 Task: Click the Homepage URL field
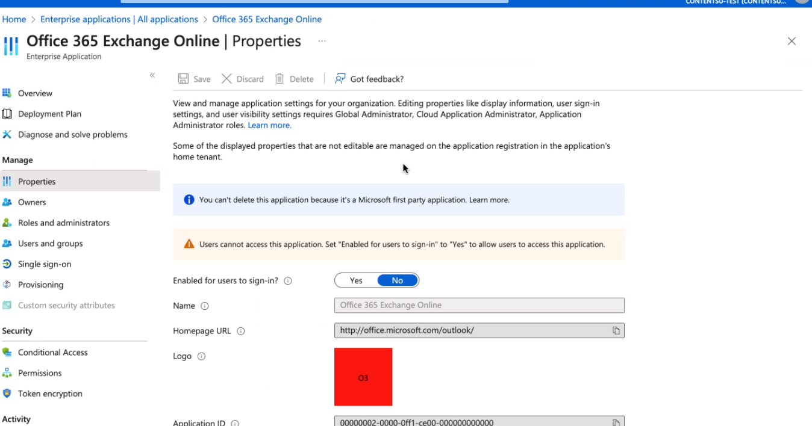pyautogui.click(x=479, y=330)
